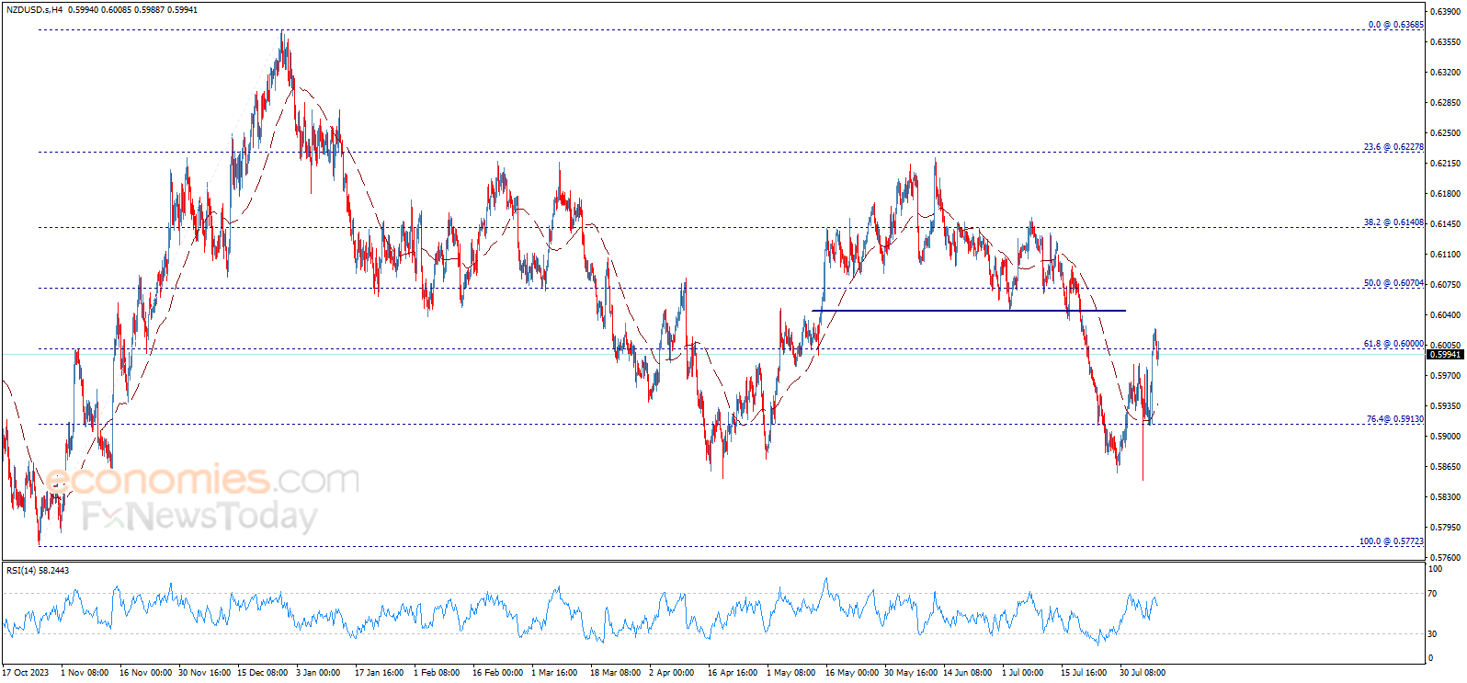Click the economies.com watermark logo
The height and width of the screenshot is (683, 1467).
202,480
